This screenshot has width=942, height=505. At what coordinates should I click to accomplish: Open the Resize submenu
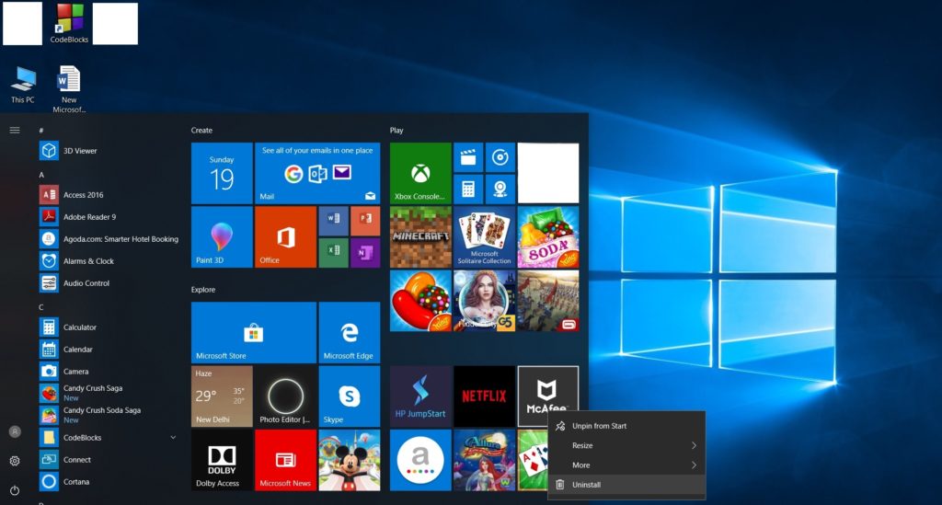coord(626,445)
